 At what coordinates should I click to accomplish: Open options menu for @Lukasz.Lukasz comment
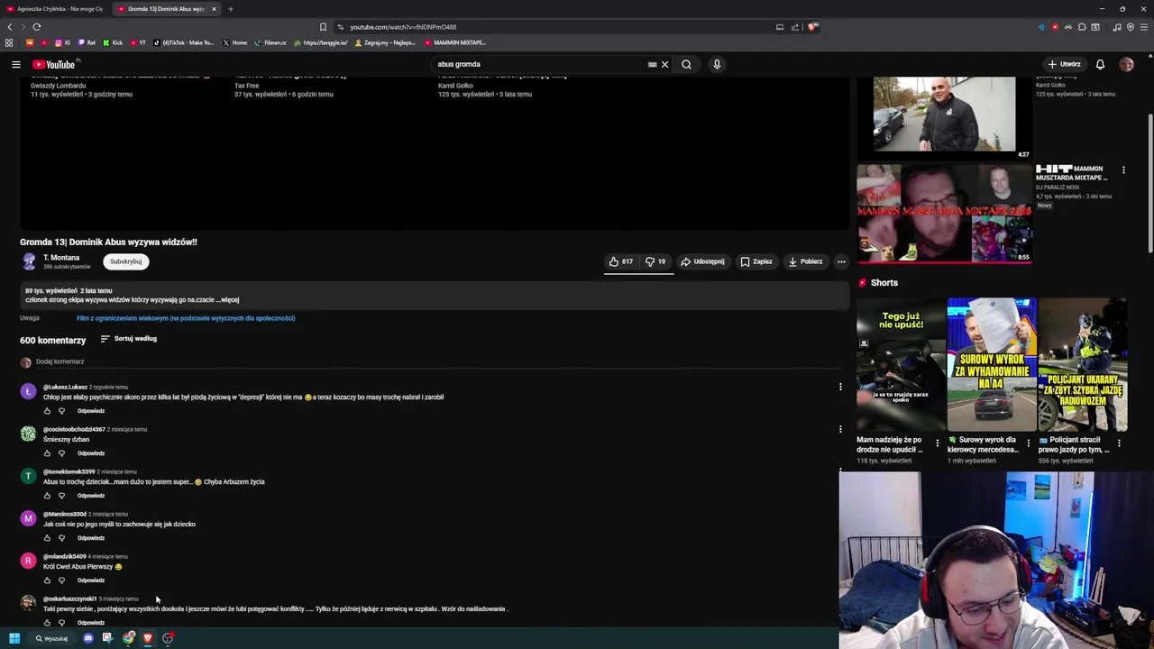[x=840, y=387]
